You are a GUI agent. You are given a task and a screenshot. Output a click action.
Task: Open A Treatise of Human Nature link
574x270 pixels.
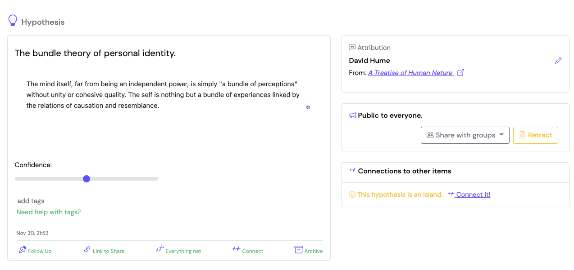410,73
